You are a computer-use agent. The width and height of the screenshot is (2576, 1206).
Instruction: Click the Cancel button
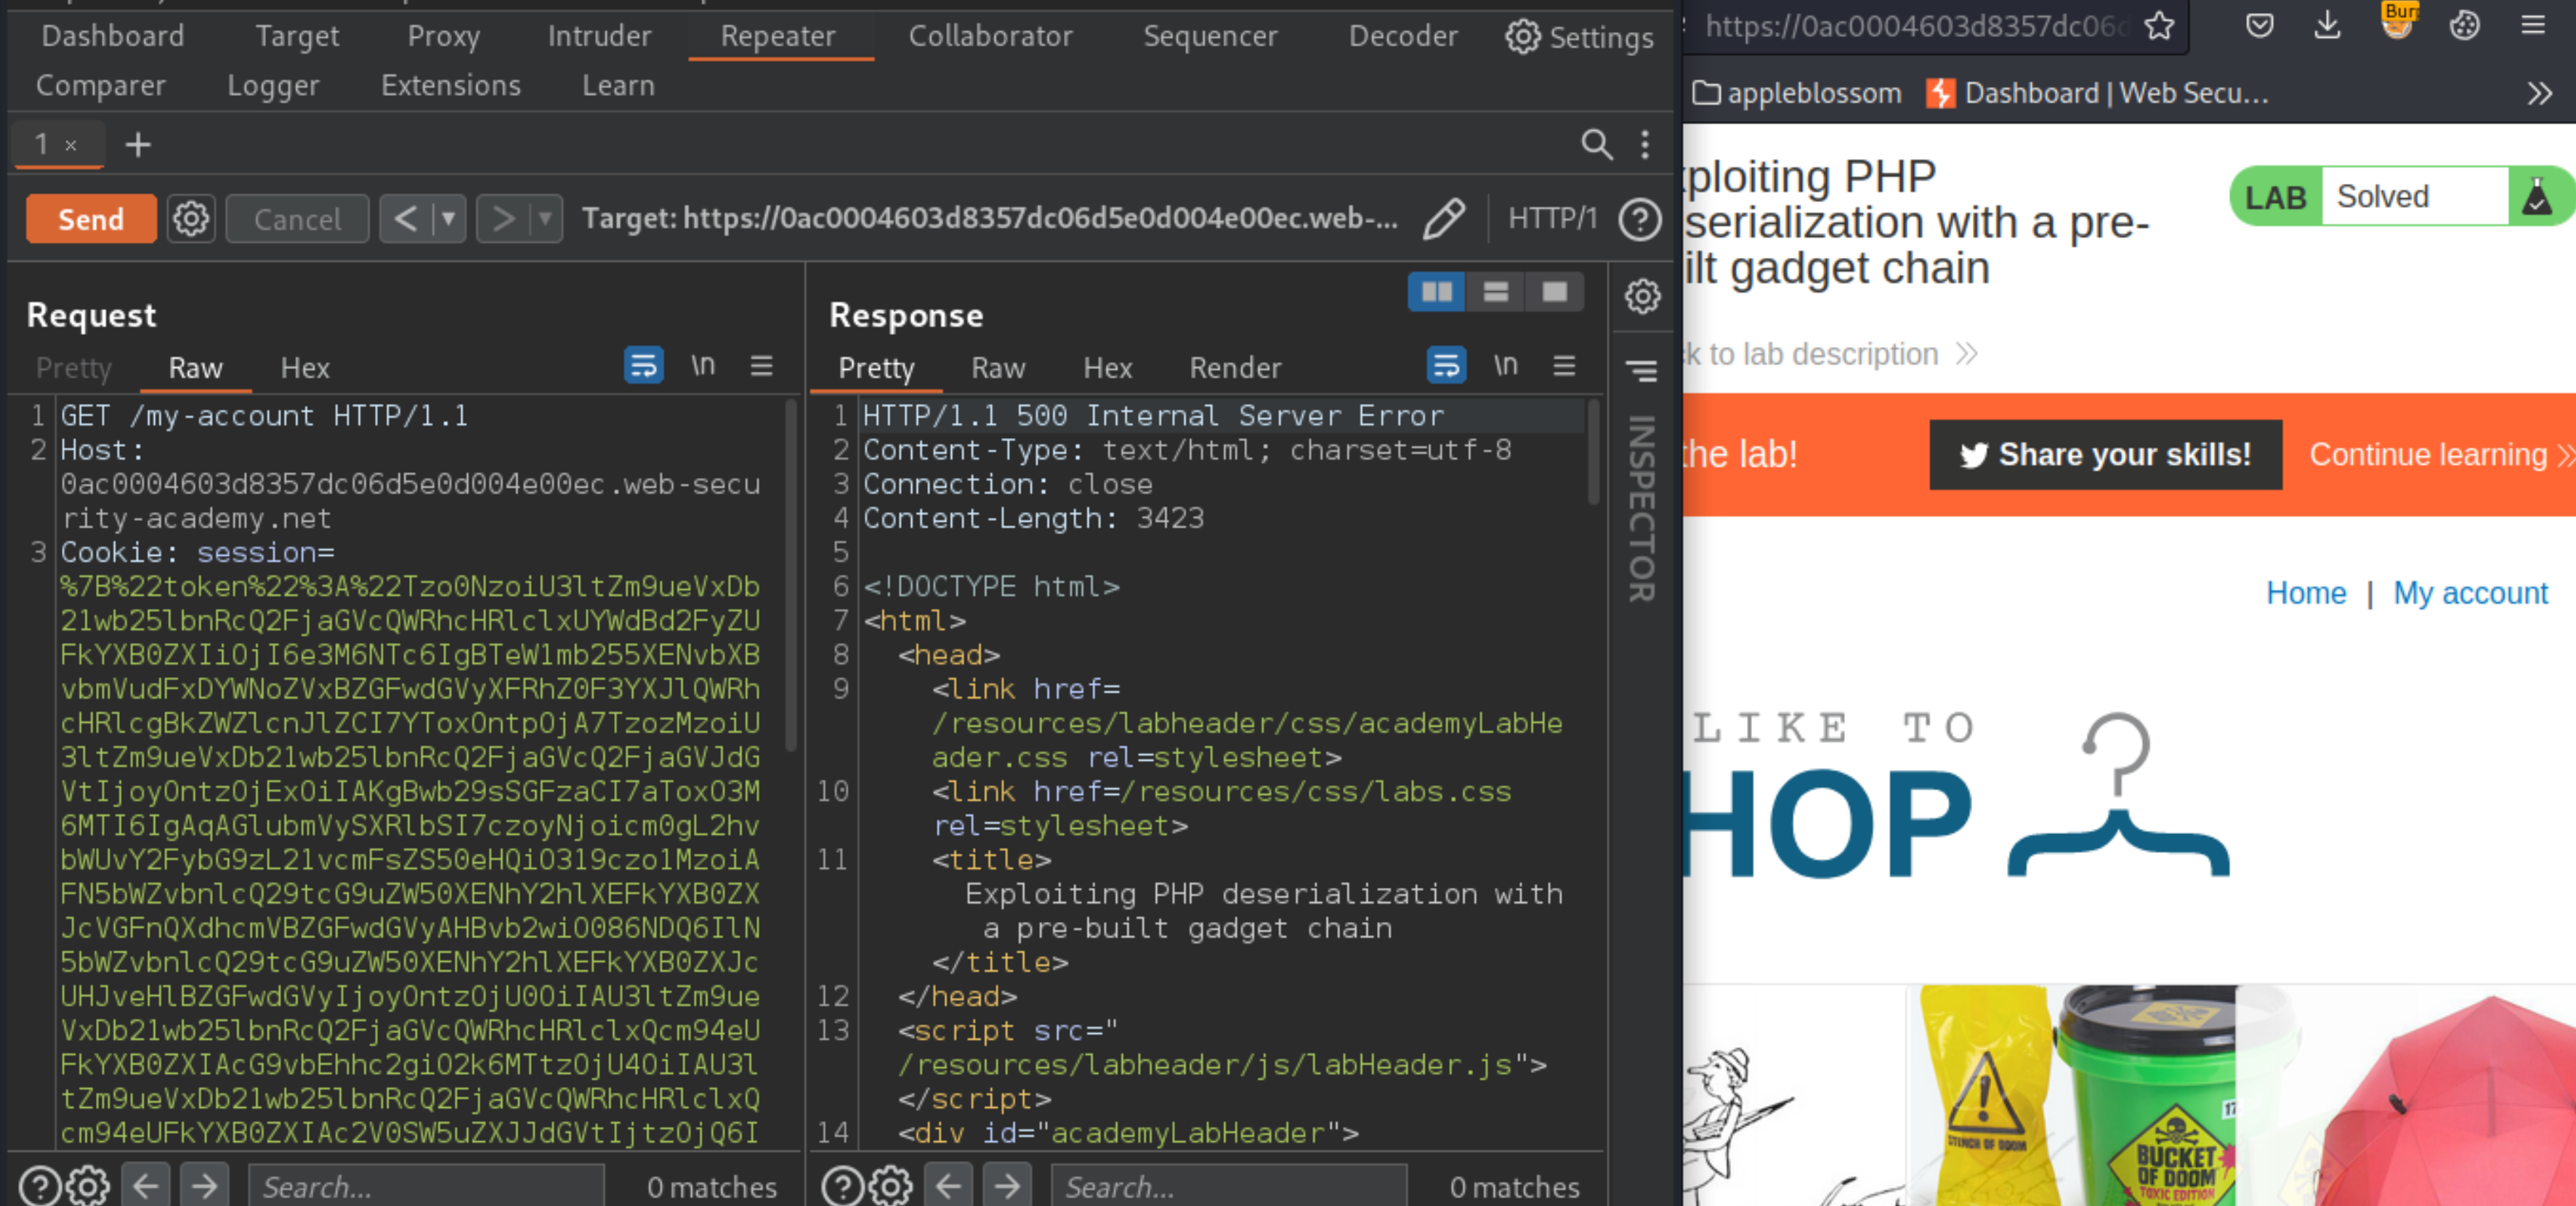coord(297,218)
